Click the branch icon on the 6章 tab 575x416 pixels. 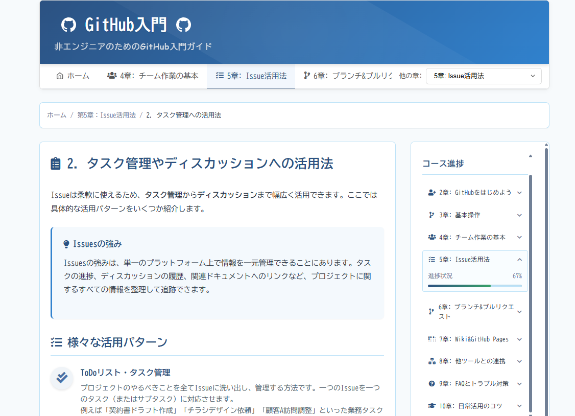[307, 76]
